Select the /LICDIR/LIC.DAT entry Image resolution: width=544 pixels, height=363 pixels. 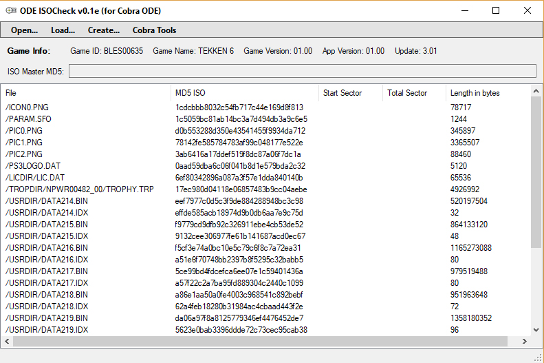click(x=34, y=178)
